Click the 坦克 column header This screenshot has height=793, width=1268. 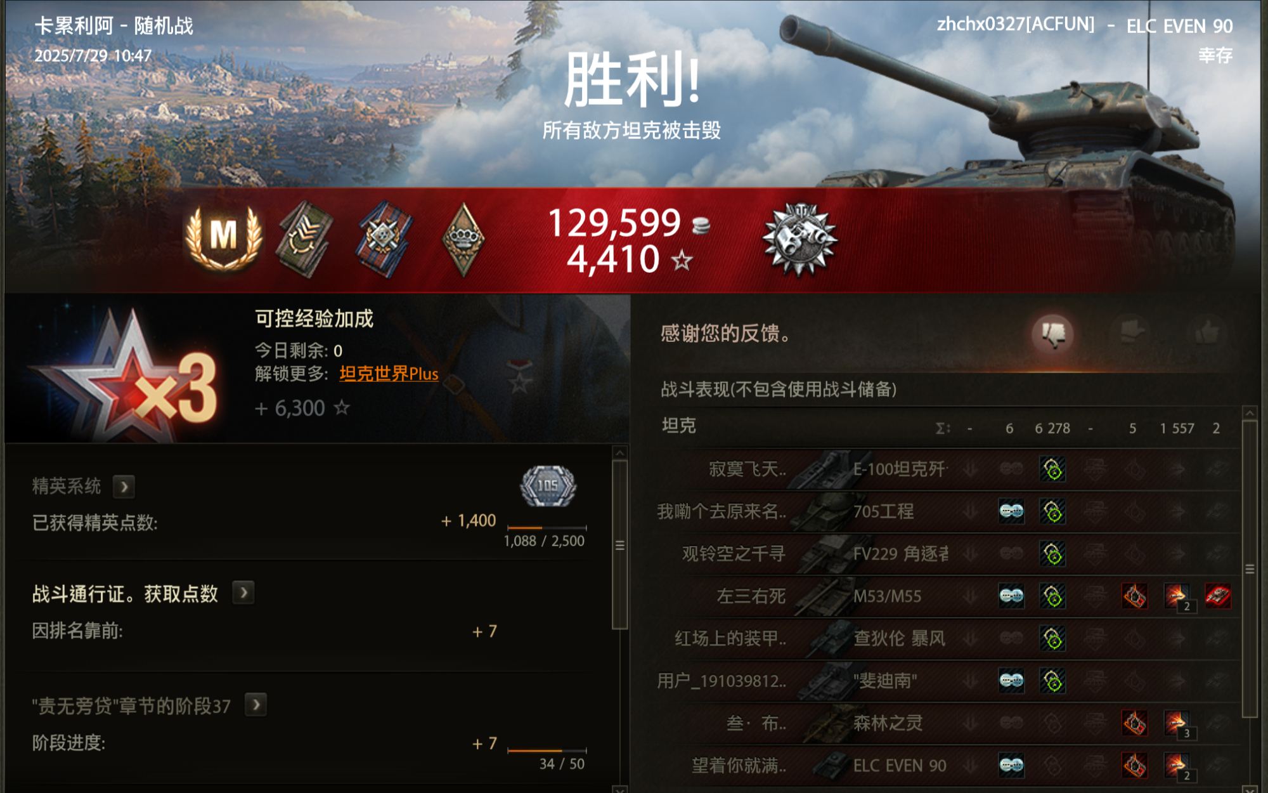pos(679,426)
